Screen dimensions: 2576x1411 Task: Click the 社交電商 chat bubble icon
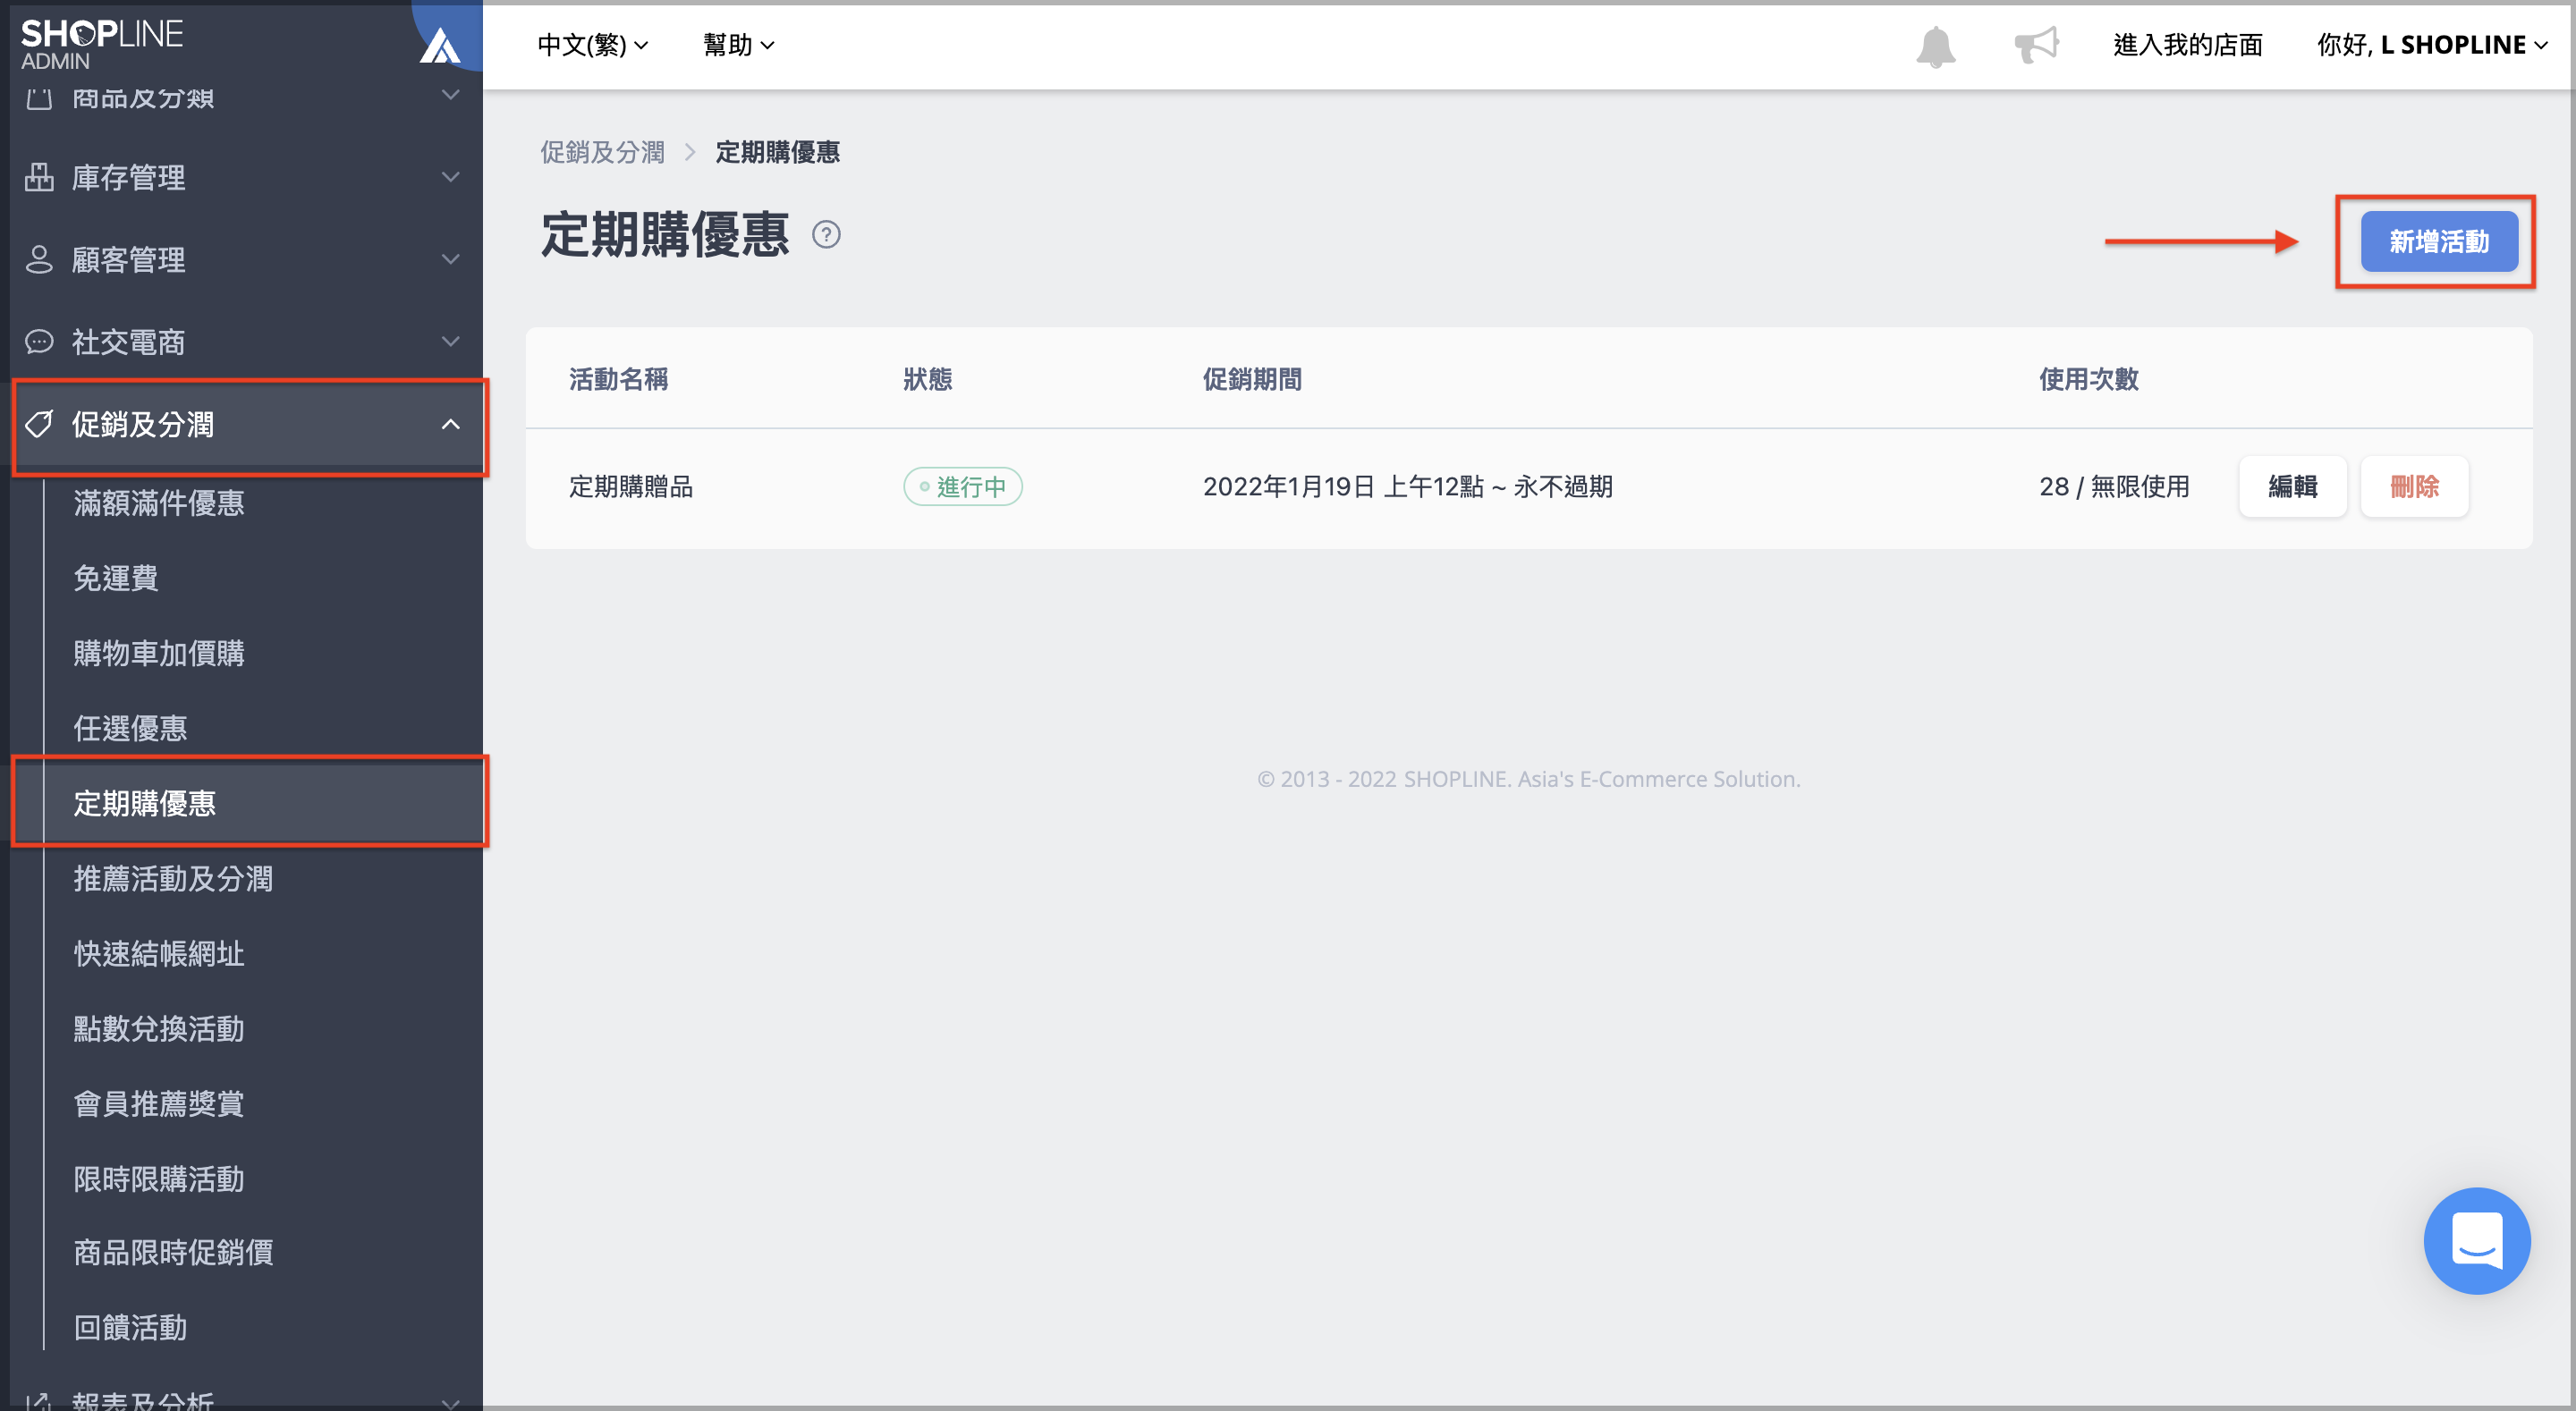pyautogui.click(x=39, y=342)
